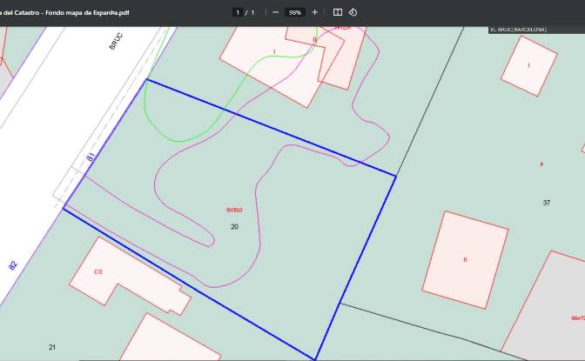Screen dimensions: 585x361
Task: Rotate the PDF page
Action: point(353,12)
